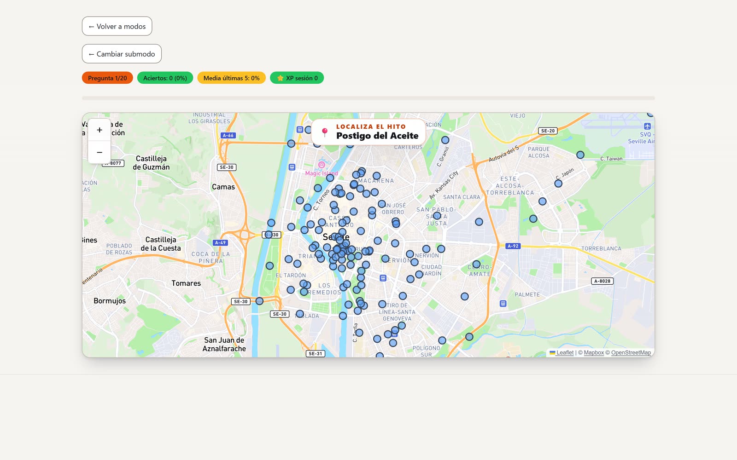Zoom in on the map with plus
This screenshot has width=737, height=460.
pos(99,130)
